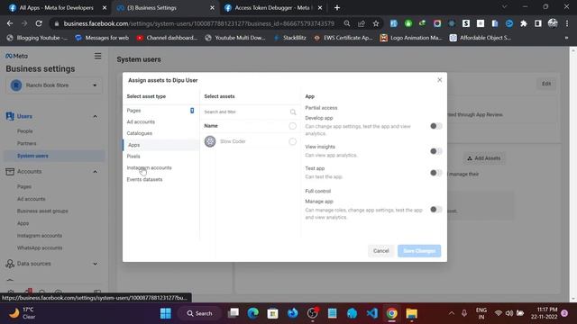This screenshot has width=577, height=324.
Task: Open Messages for web bookmark
Action: [x=102, y=38]
